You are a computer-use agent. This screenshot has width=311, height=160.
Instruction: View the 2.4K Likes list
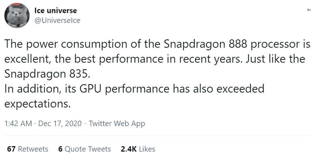tap(138, 149)
